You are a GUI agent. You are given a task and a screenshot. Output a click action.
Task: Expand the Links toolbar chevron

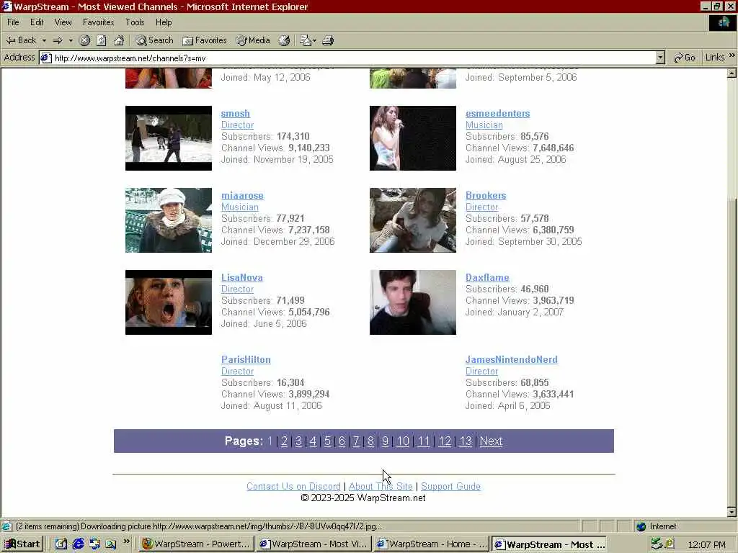click(x=732, y=56)
